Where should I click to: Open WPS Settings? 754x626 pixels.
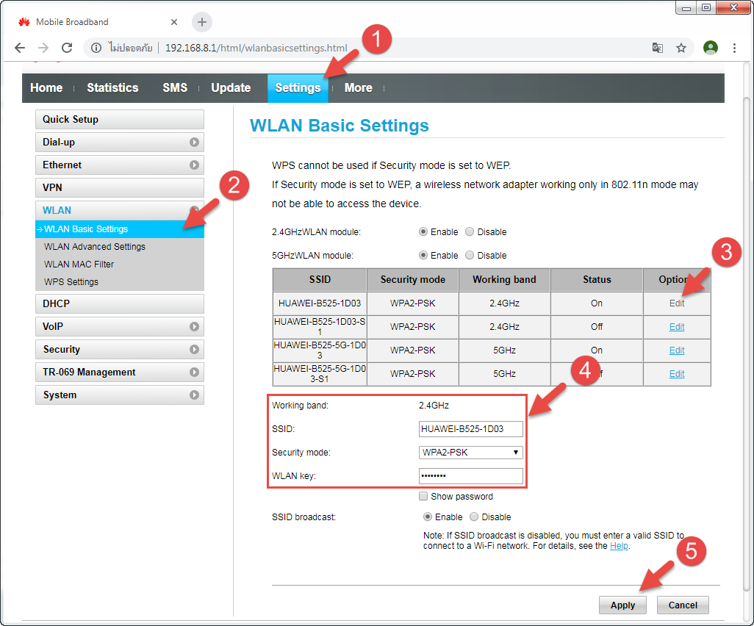(x=71, y=281)
